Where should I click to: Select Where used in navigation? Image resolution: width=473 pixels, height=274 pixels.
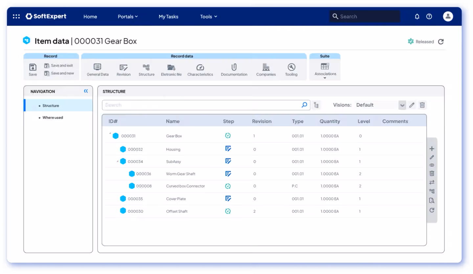coord(53,117)
